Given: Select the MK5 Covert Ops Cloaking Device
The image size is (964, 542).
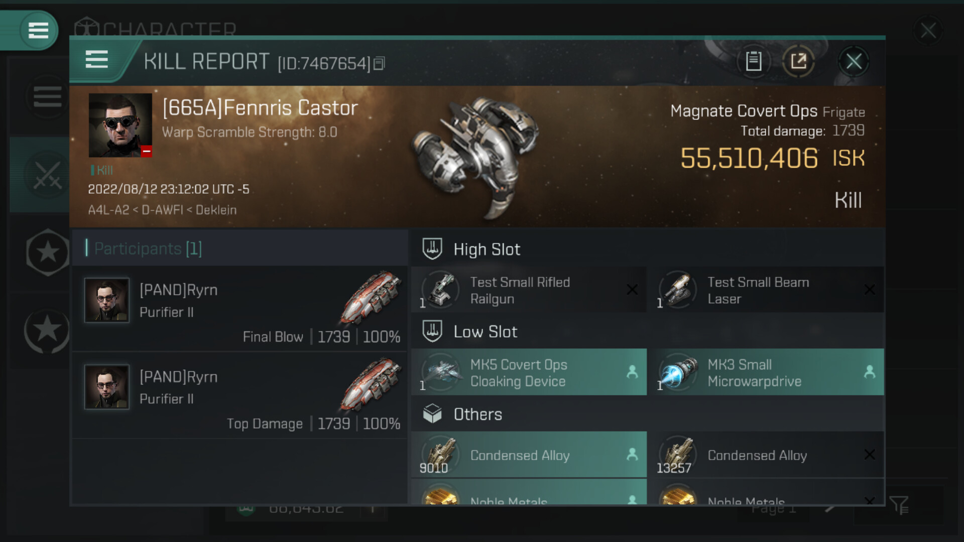Looking at the screenshot, I should (x=529, y=372).
